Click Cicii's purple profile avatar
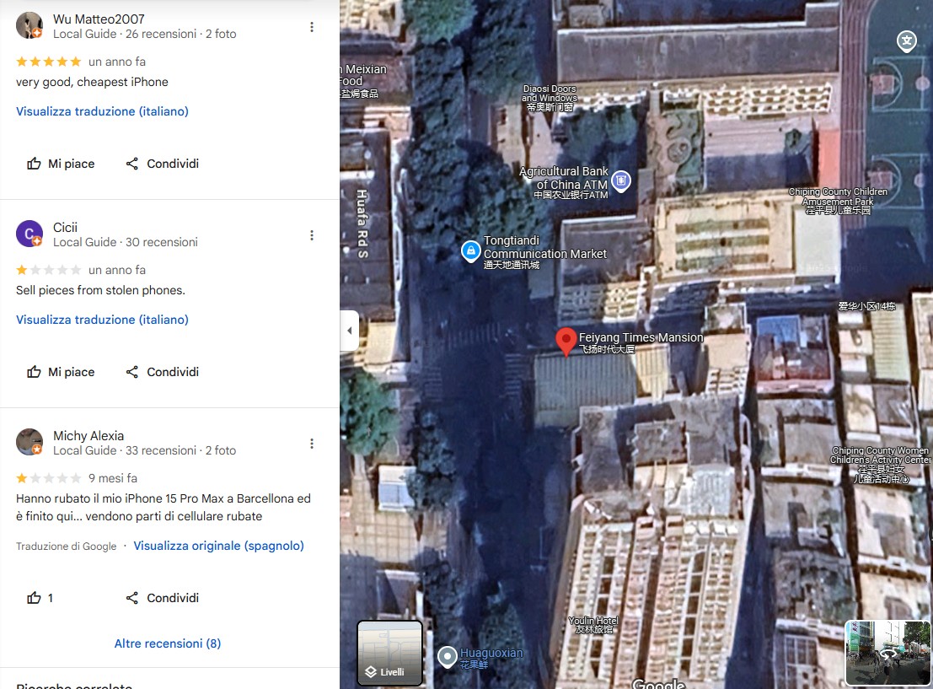This screenshot has height=689, width=933. [29, 234]
